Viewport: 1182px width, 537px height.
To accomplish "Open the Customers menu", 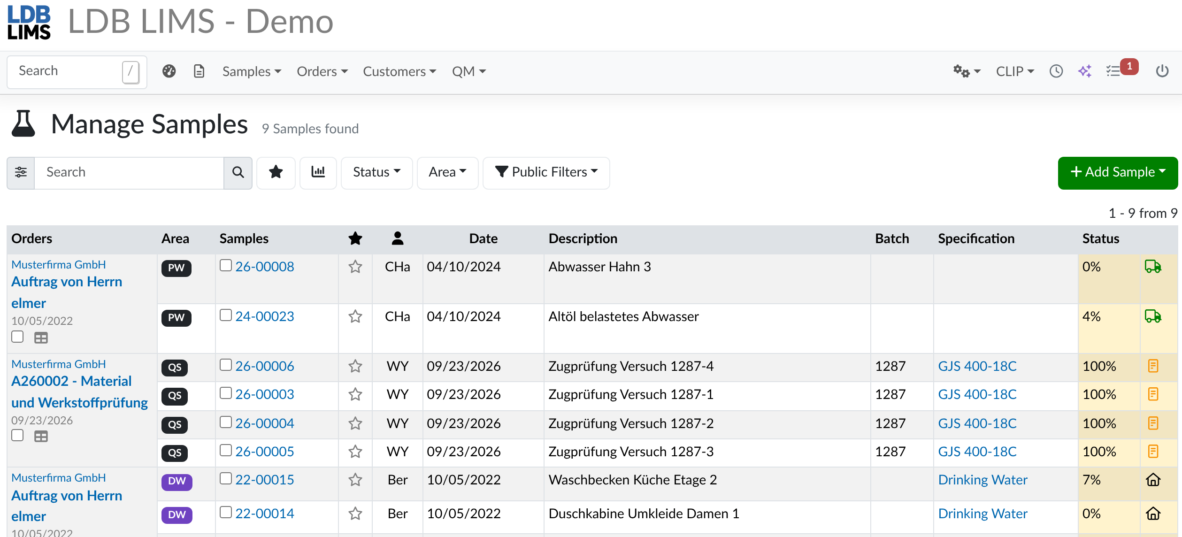I will 399,71.
